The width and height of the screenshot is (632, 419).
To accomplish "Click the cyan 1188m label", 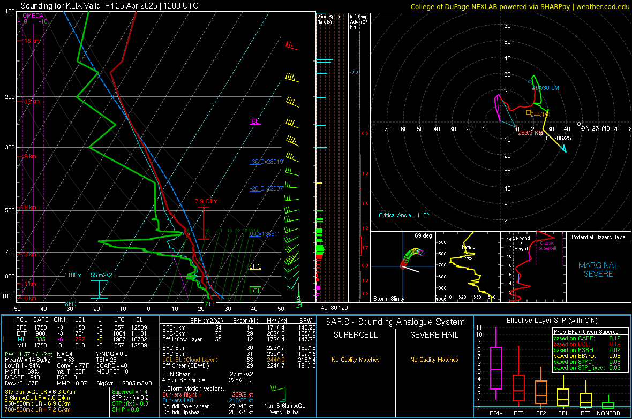I will click(x=73, y=275).
